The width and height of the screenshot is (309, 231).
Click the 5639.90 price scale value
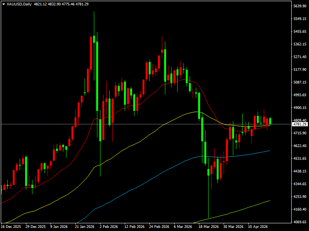coord(300,6)
